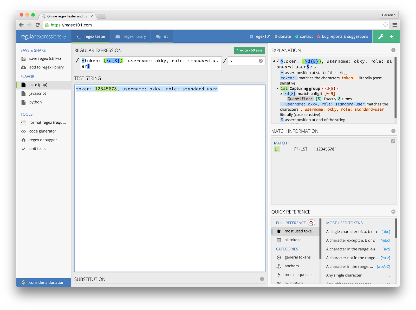Click the [^abc] token reference
The width and height of the screenshot is (416, 310).
[x=385, y=241]
